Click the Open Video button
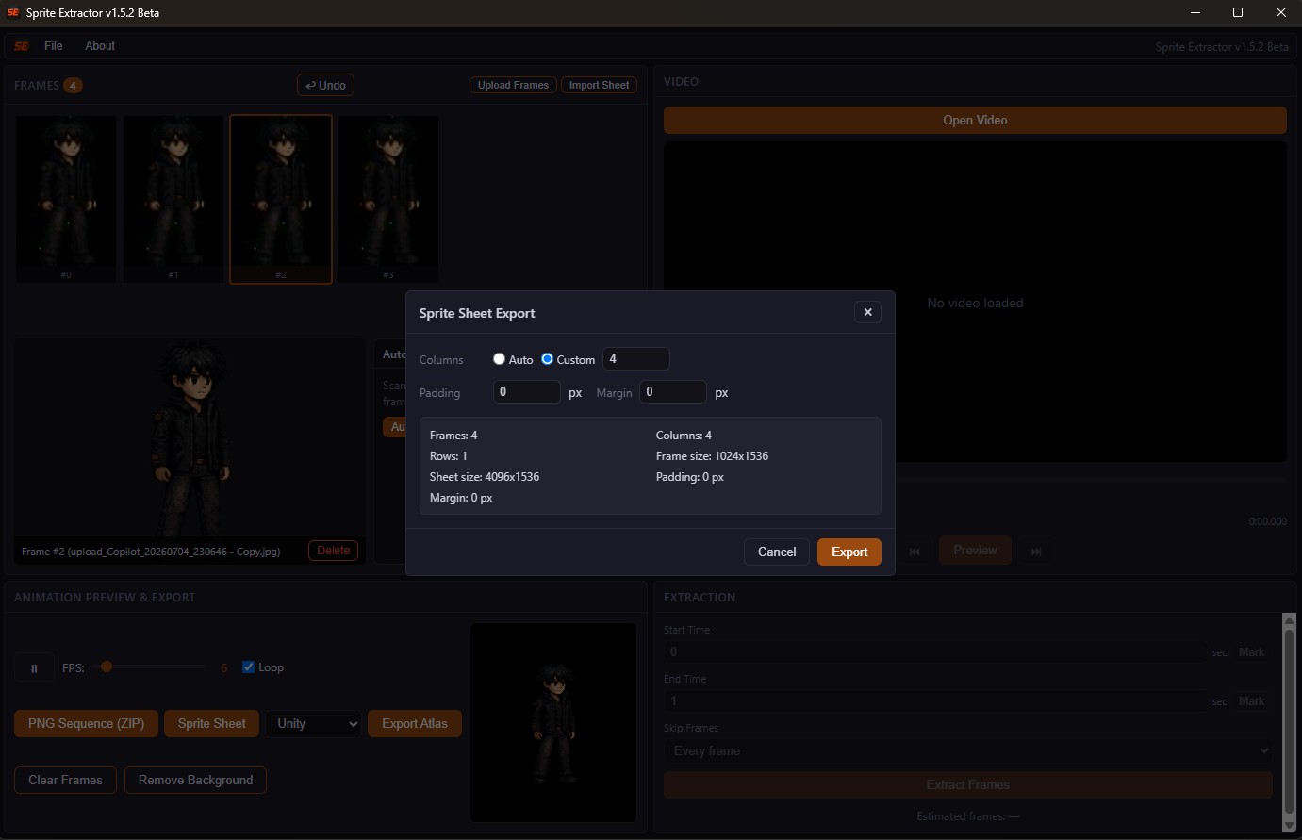The width and height of the screenshot is (1302, 840). point(975,120)
